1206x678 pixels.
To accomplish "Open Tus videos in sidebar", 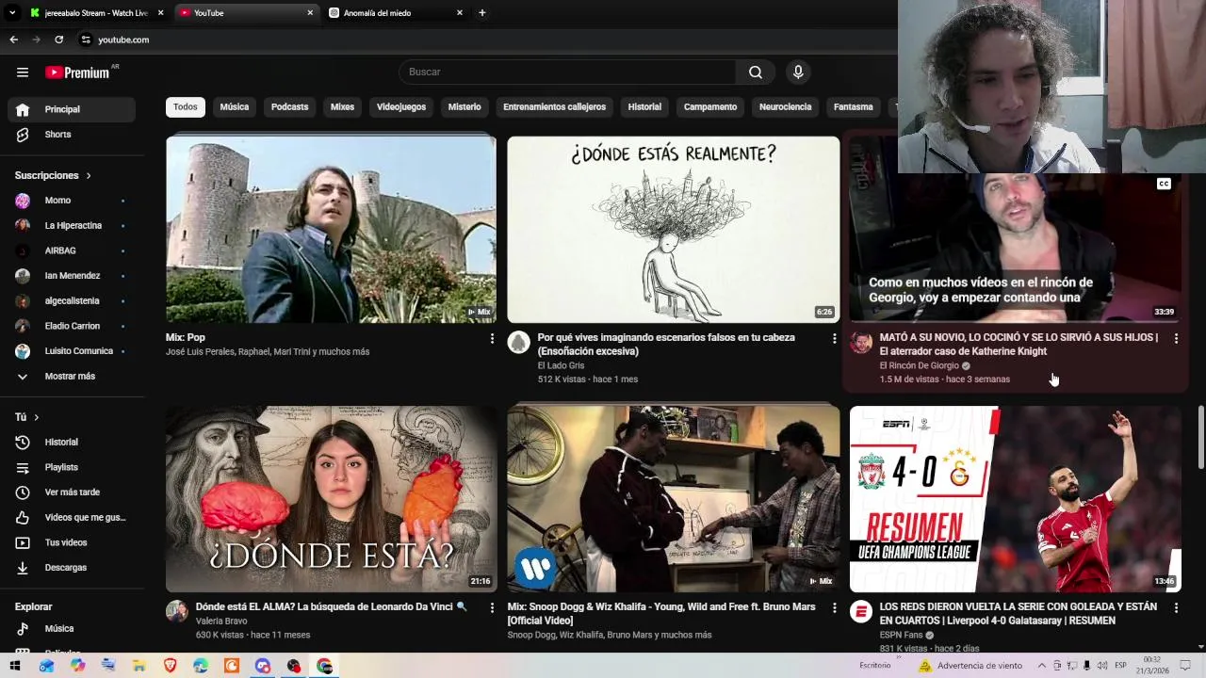I will (x=72, y=542).
